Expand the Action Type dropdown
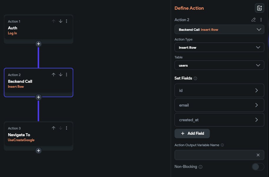 [x=219, y=47]
